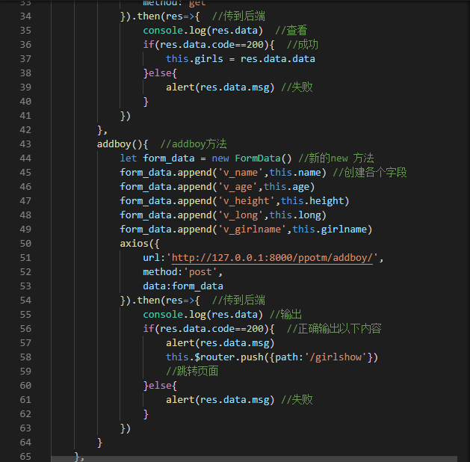
Task: Click 'if(res.data.code==200){' on line 36
Action: [208, 45]
